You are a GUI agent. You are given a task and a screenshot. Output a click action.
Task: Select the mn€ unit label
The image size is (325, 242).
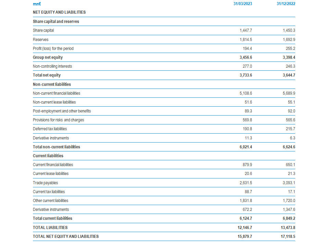[37, 4]
